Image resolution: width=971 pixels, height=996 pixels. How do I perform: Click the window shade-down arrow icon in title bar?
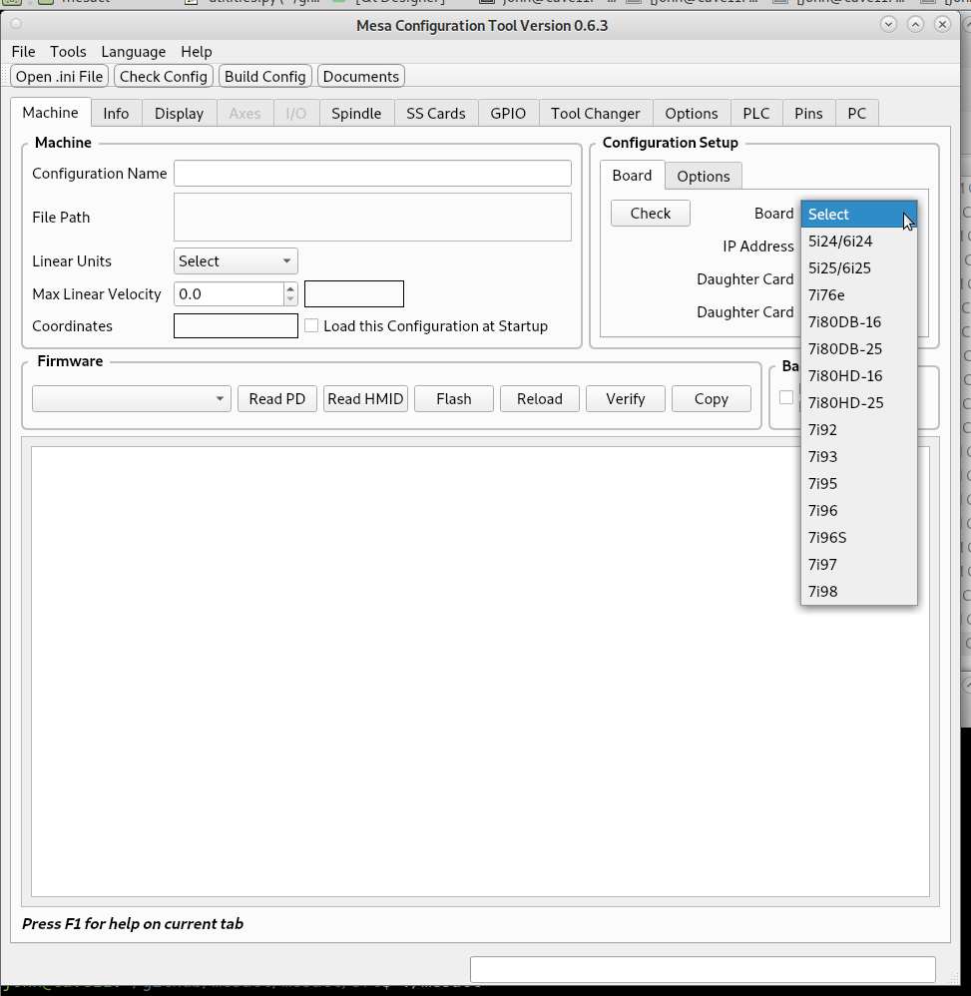pyautogui.click(x=888, y=24)
